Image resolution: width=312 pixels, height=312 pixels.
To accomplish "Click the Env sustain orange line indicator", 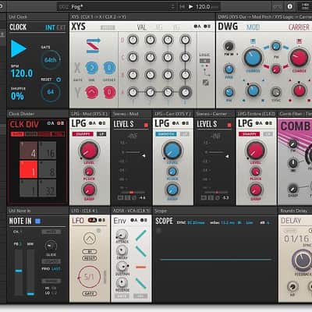I will pos(141,267).
